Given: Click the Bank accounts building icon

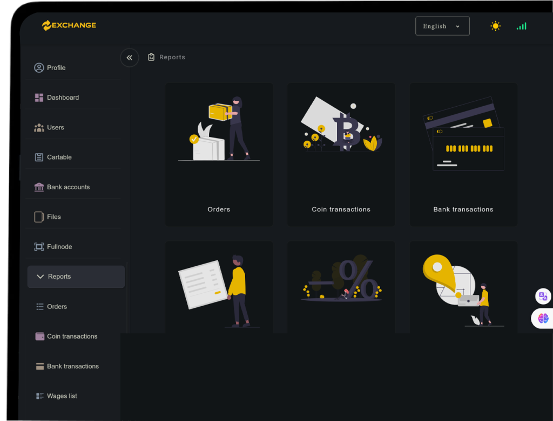Looking at the screenshot, I should 39,187.
